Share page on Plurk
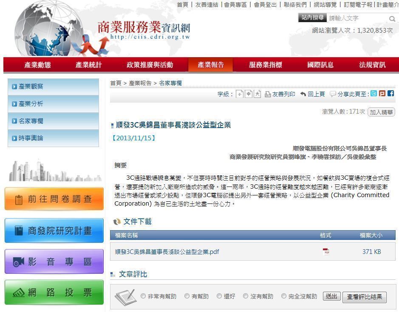The height and width of the screenshot is (312, 399). tap(382, 94)
